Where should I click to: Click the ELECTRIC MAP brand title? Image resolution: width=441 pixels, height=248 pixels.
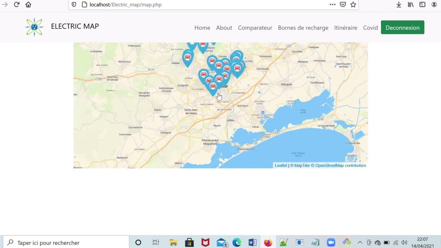tap(75, 26)
